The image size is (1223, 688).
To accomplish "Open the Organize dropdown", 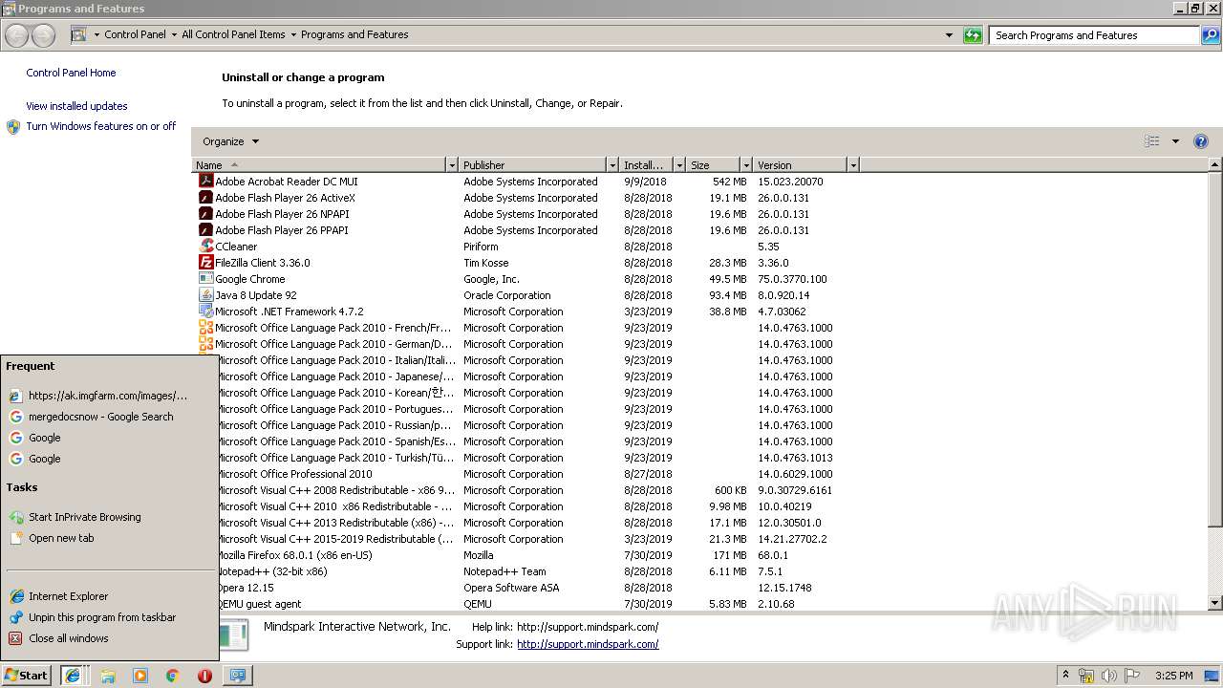I will tap(230, 141).
